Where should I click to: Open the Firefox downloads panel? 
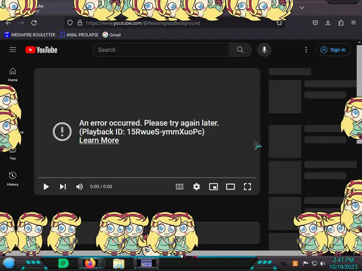click(328, 23)
